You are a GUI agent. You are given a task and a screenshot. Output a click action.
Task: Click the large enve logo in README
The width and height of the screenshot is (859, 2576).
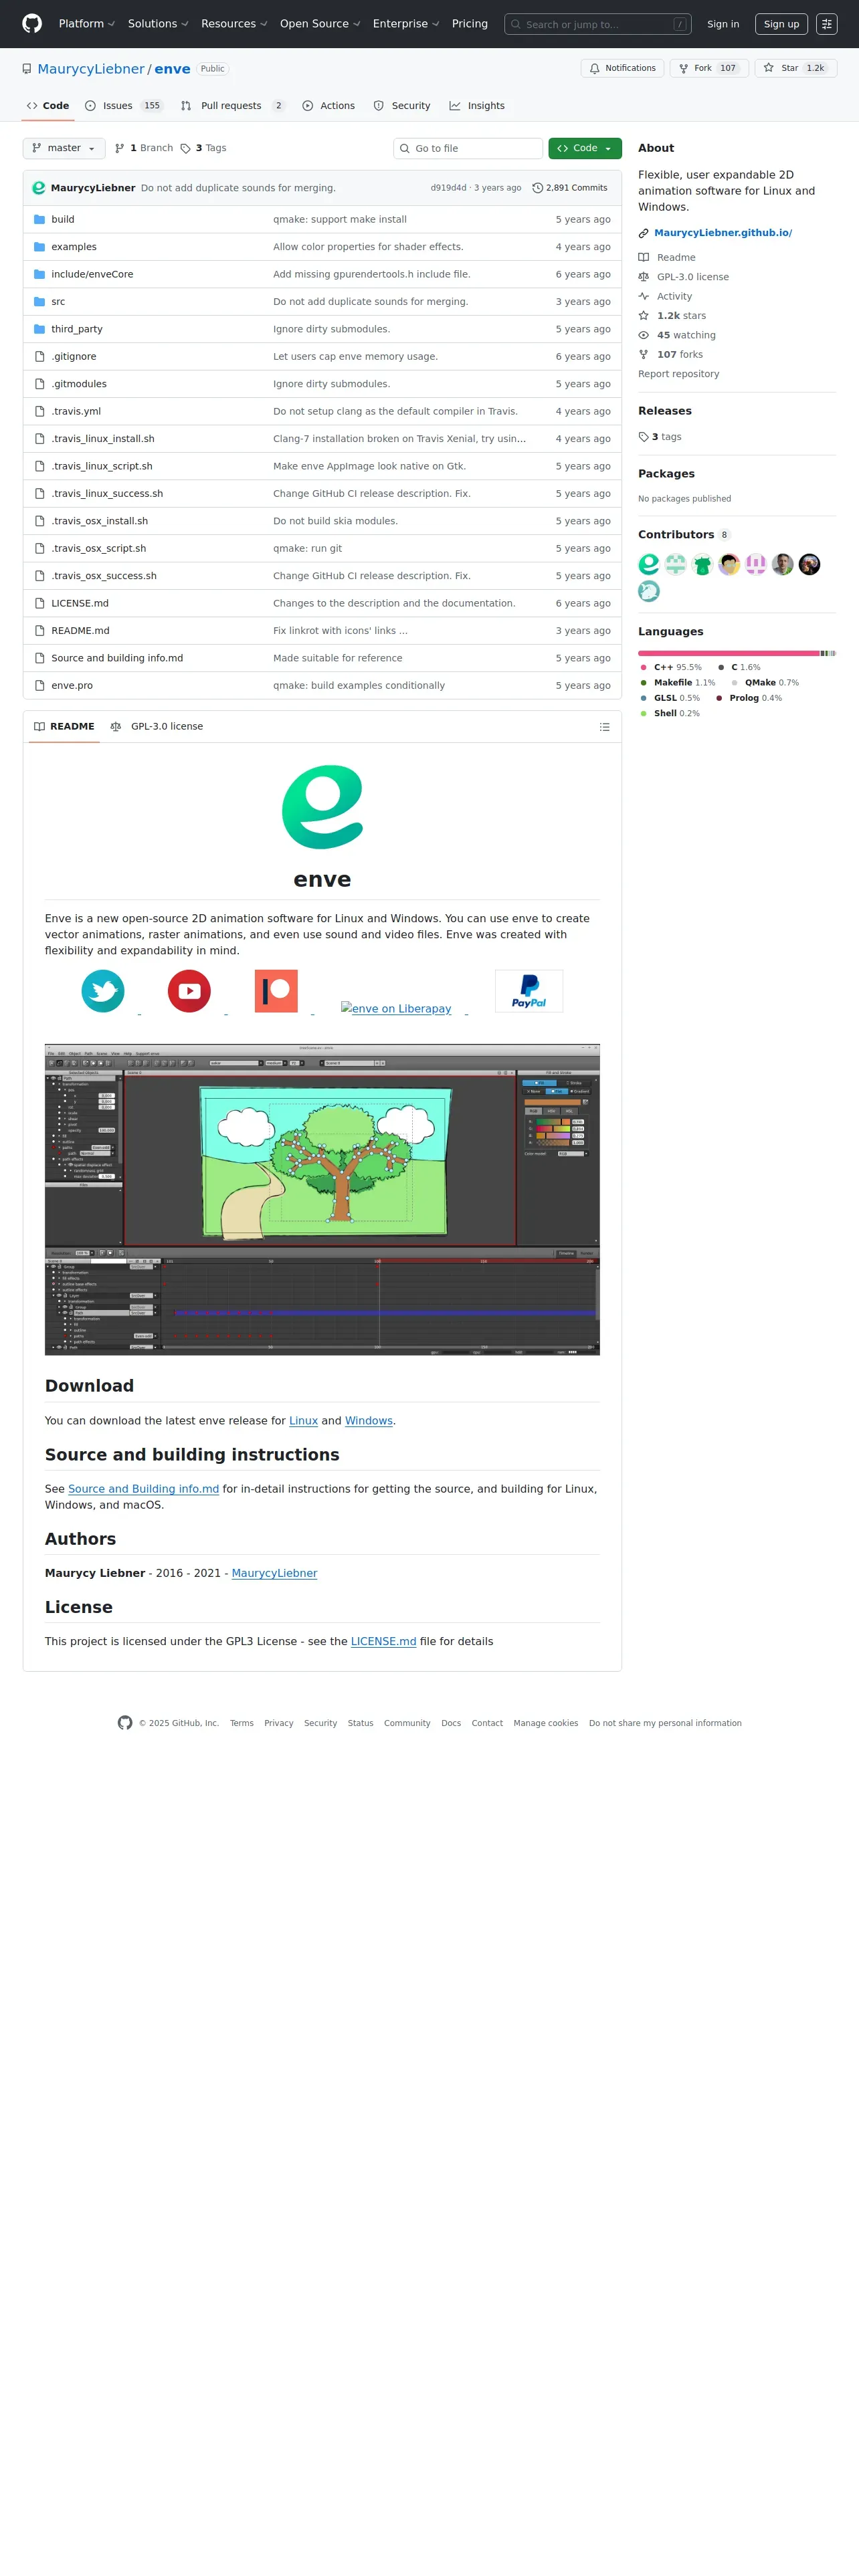tap(322, 807)
